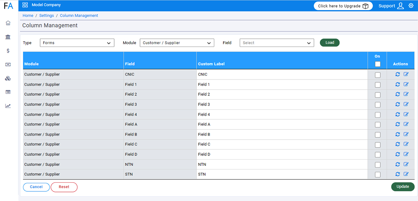Toggle the header On select-all checkbox

(378, 64)
